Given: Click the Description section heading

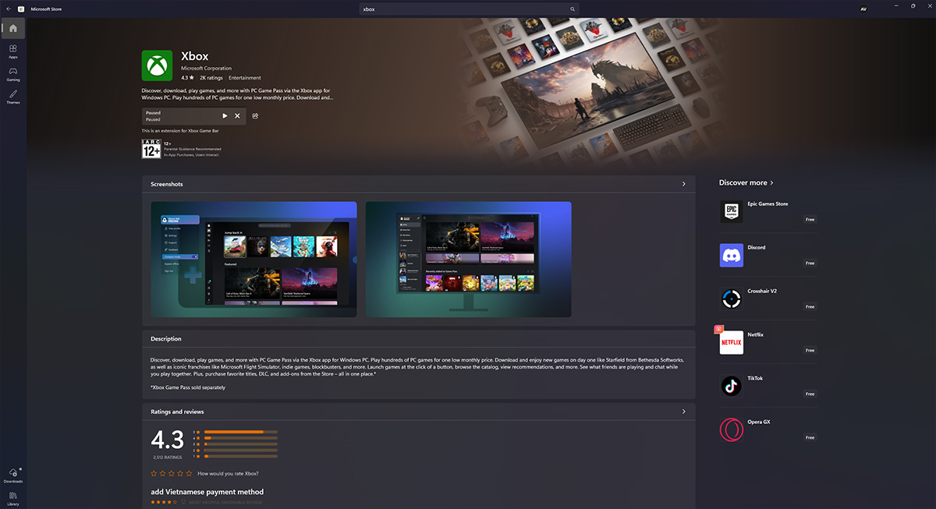Looking at the screenshot, I should tap(166, 339).
